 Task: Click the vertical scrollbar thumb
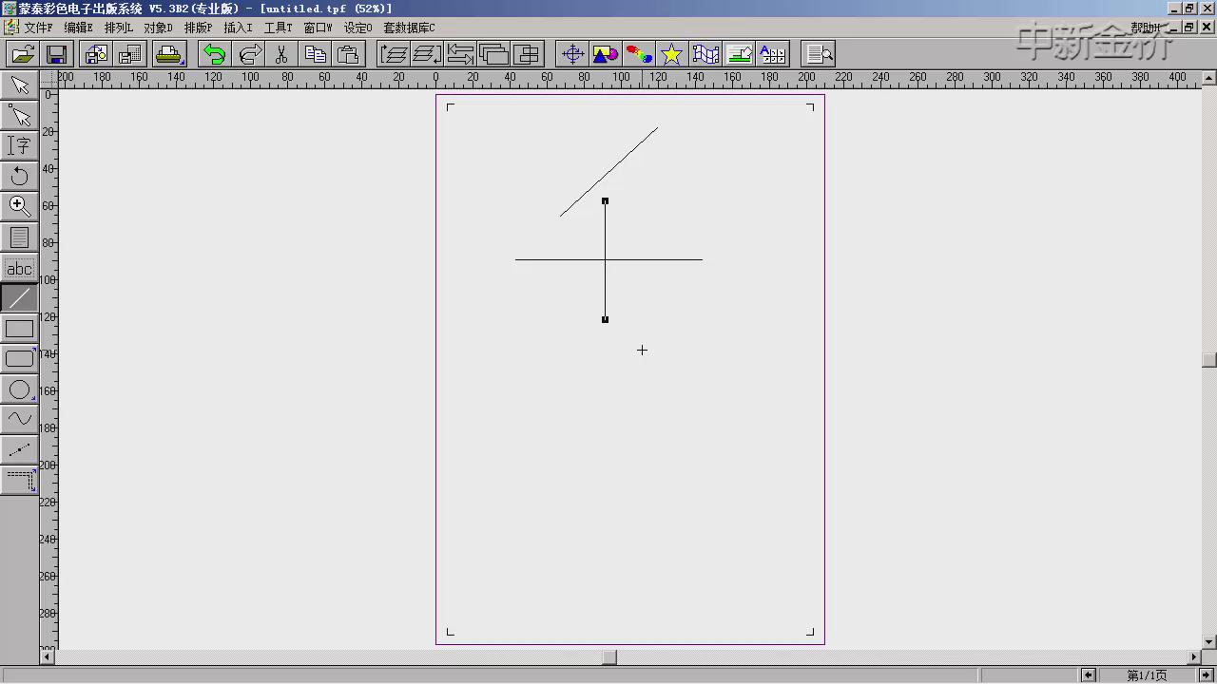tap(1208, 360)
